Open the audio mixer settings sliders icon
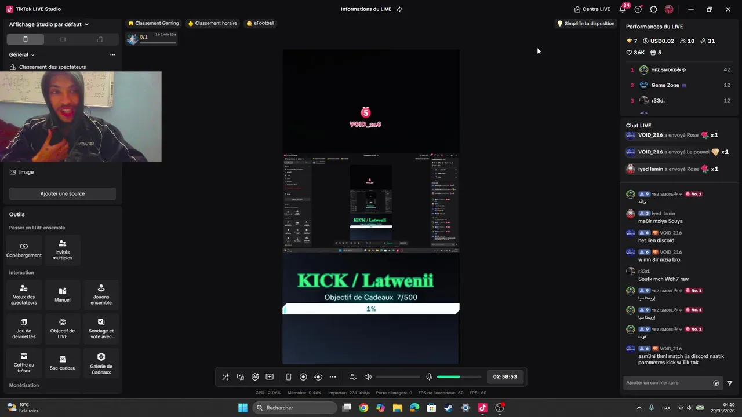 tap(353, 376)
